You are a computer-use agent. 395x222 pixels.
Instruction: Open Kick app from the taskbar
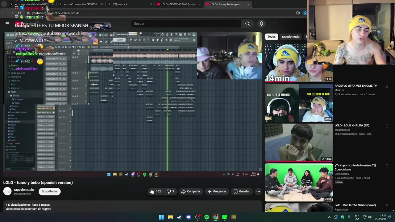(x=225, y=217)
